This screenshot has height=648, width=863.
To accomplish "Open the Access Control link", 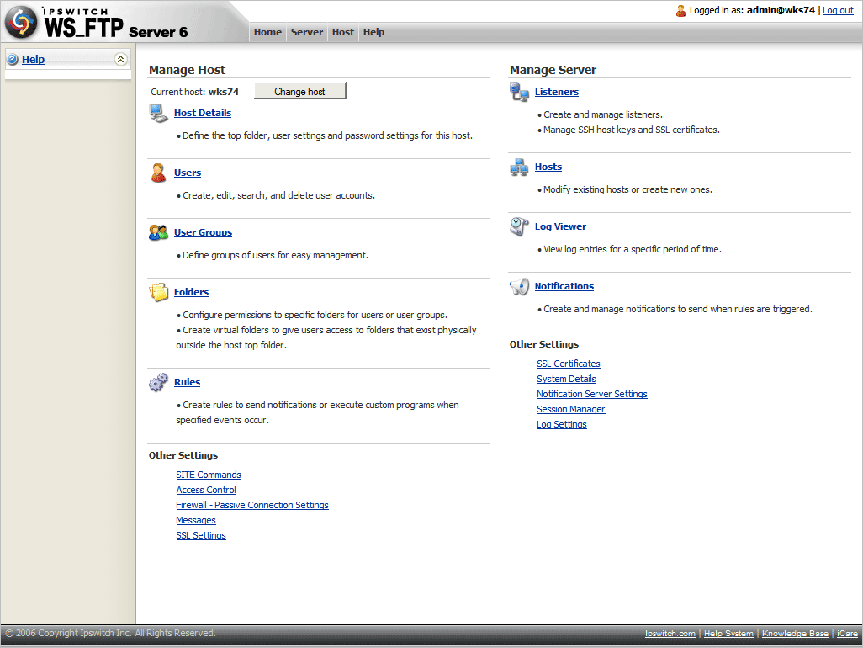I will pos(206,490).
